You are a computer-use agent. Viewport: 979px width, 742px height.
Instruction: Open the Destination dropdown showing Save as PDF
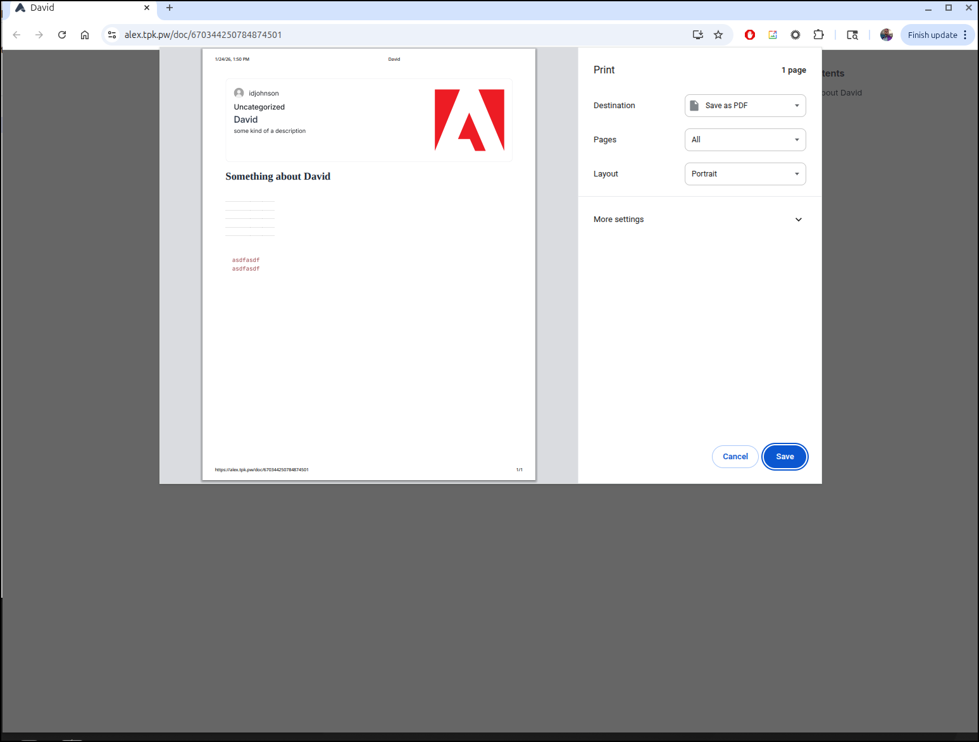pos(745,106)
